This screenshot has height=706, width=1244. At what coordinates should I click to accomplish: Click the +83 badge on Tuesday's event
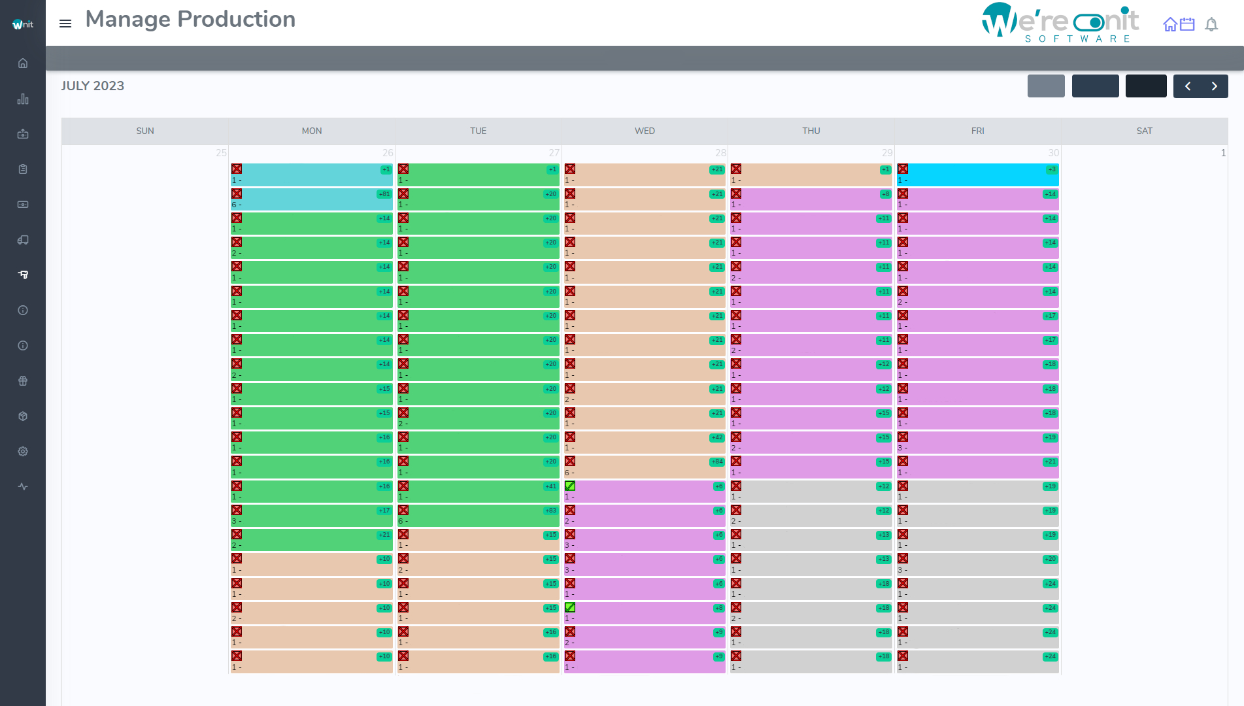click(550, 511)
